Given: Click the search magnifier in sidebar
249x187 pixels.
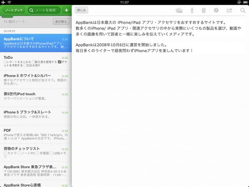Looking at the screenshot, I should tap(32, 11).
